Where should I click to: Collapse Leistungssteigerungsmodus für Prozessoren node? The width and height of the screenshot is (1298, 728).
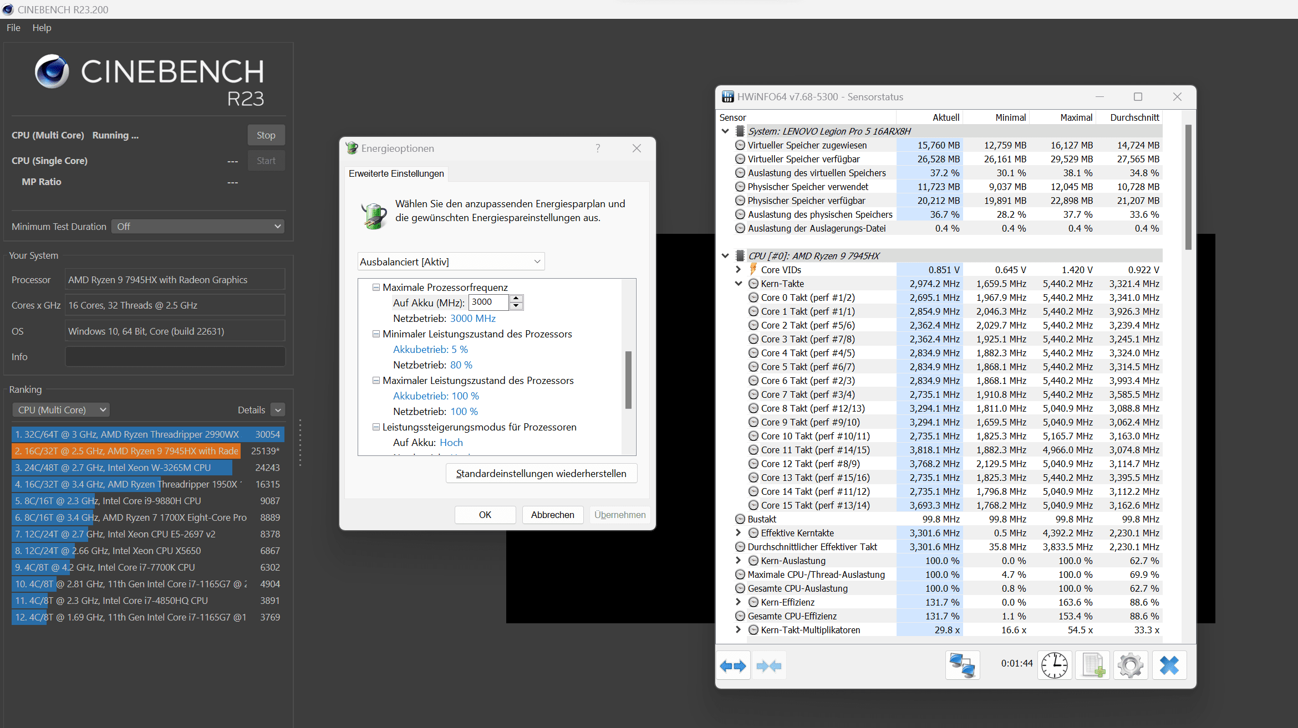376,427
